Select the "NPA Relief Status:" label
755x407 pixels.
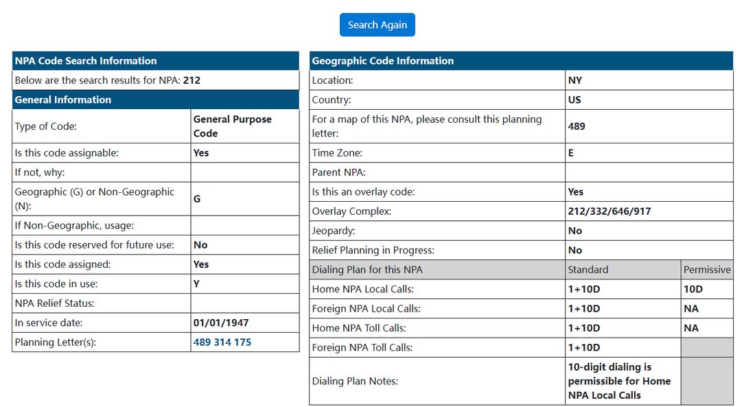(54, 303)
